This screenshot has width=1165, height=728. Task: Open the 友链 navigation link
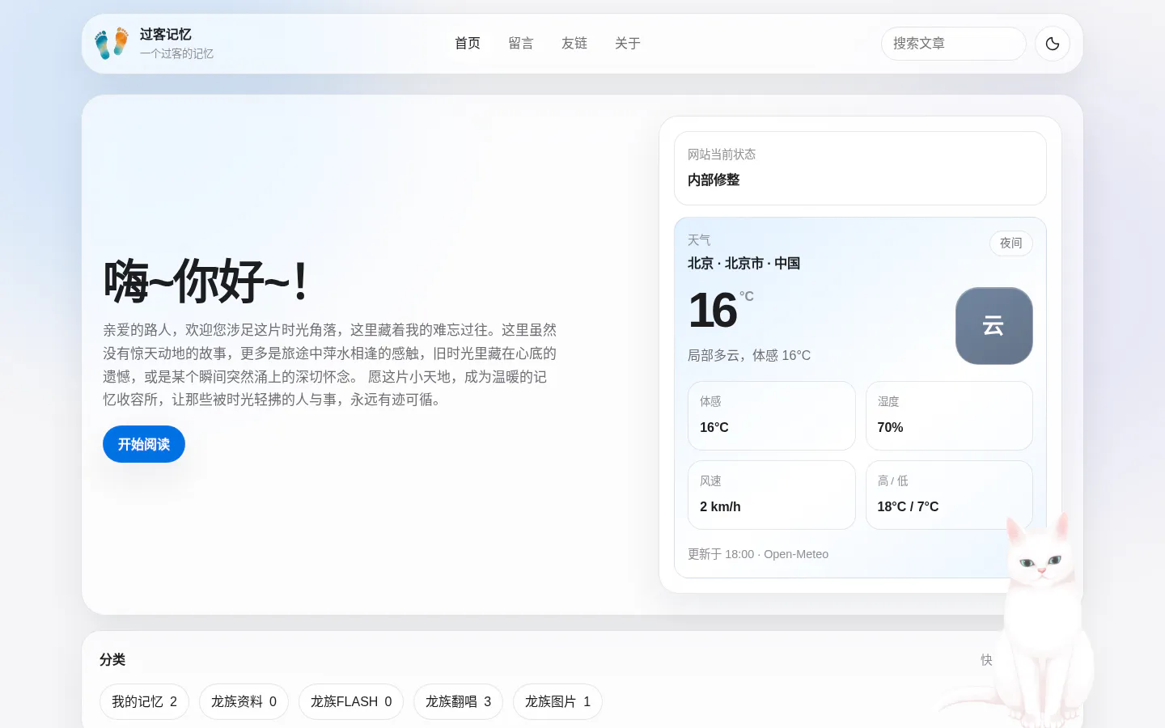574,44
